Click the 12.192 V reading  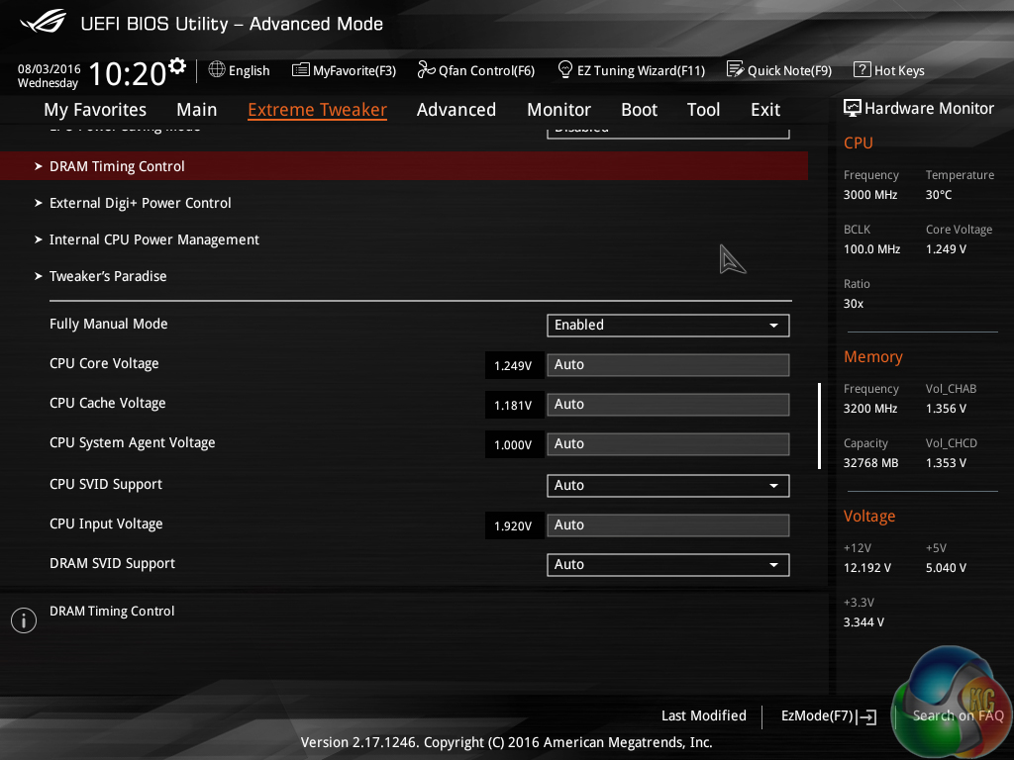click(866, 568)
